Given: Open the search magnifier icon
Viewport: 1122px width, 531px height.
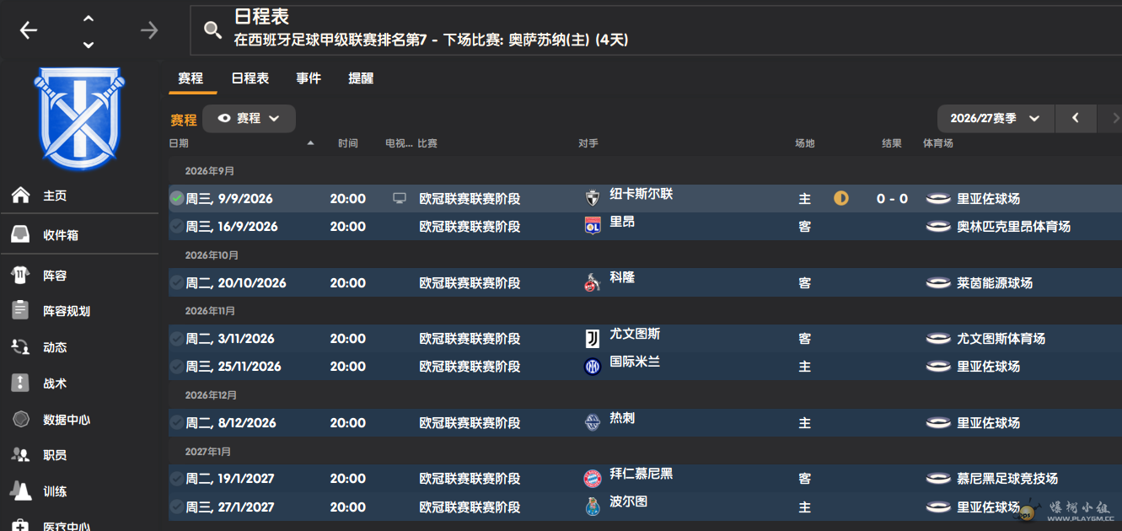Looking at the screenshot, I should pyautogui.click(x=213, y=31).
